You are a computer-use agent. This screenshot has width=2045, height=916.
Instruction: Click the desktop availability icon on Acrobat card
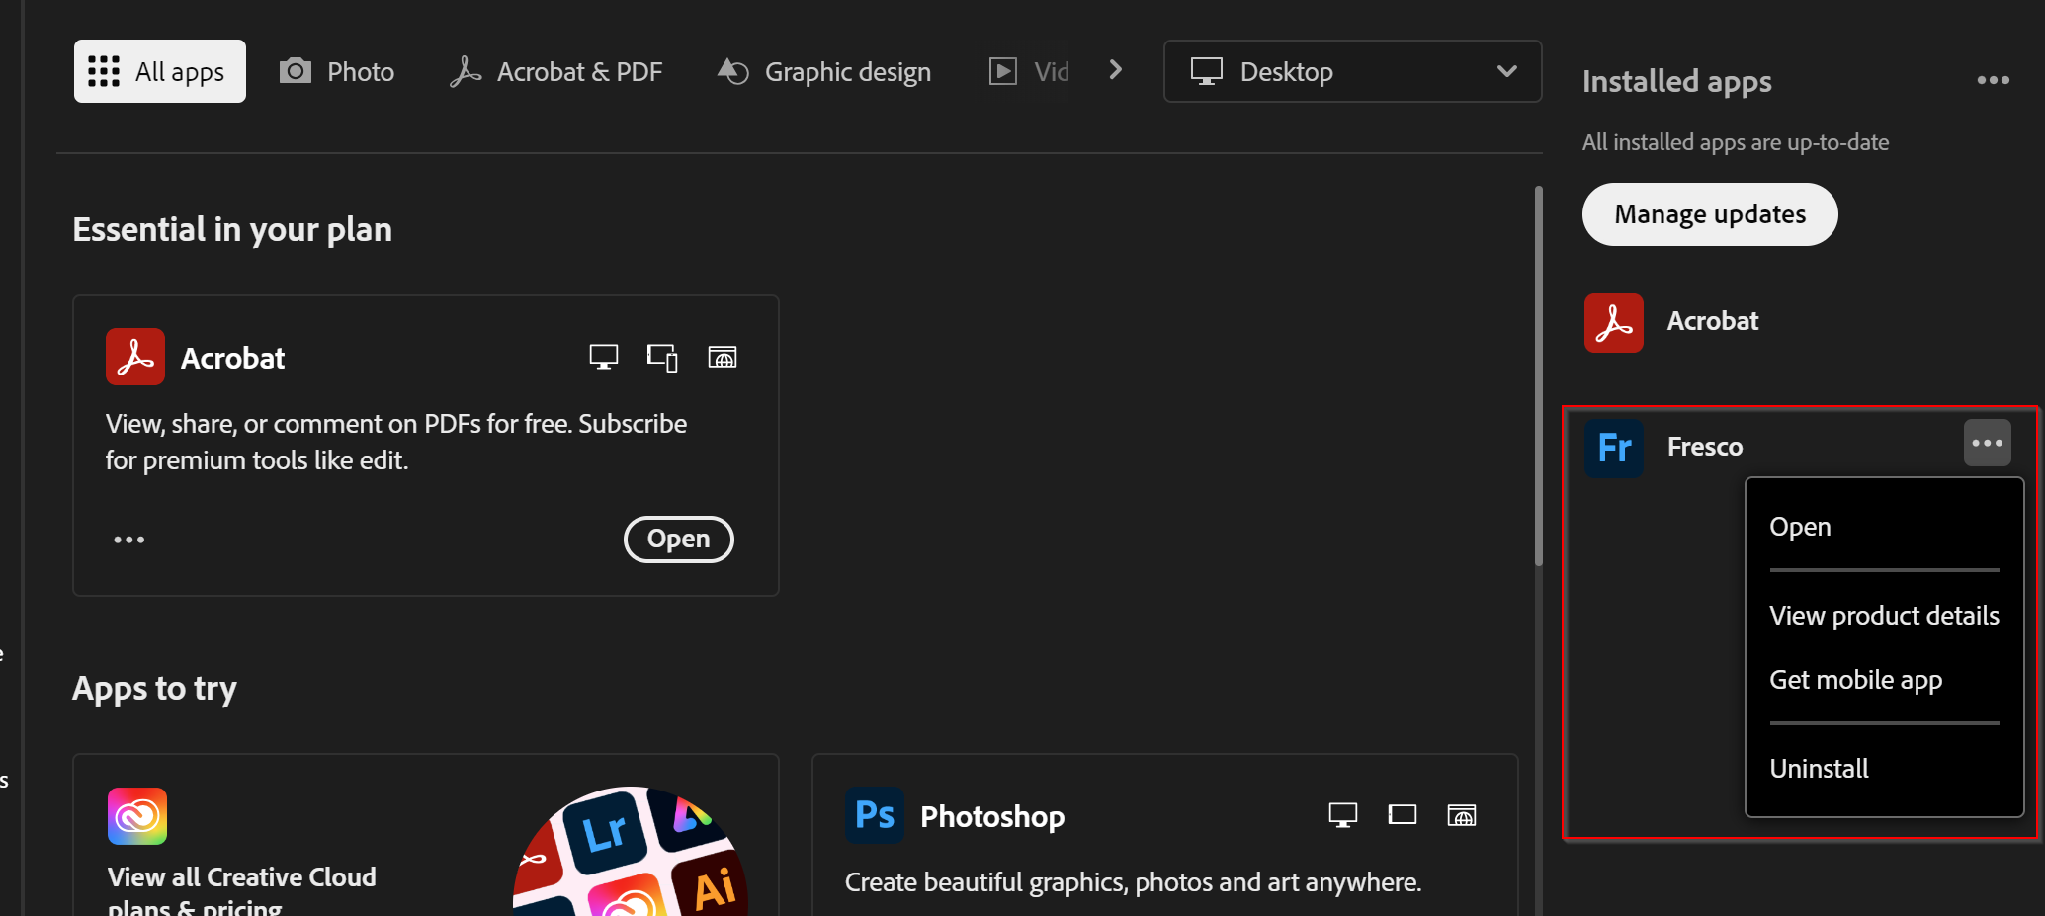[x=603, y=356]
